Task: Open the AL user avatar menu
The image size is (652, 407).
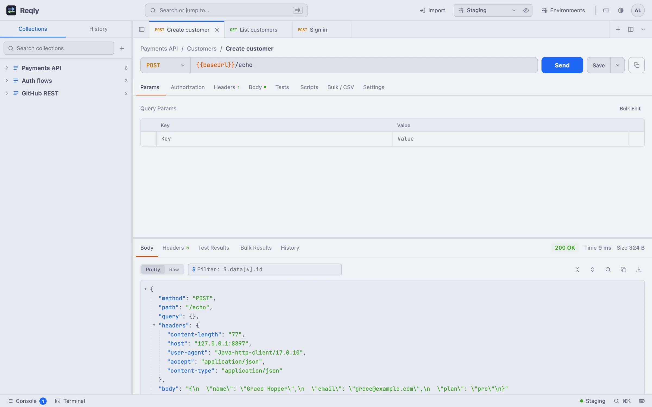Action: tap(638, 10)
